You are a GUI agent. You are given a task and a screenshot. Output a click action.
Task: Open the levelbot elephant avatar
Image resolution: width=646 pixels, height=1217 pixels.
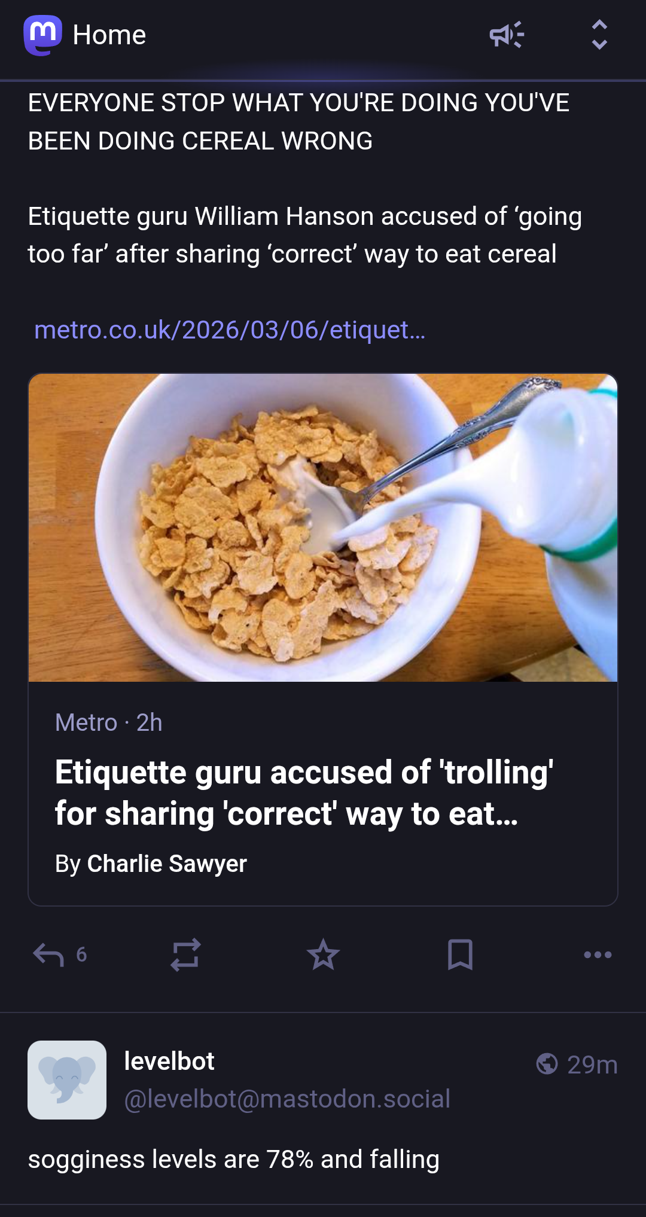67,1079
